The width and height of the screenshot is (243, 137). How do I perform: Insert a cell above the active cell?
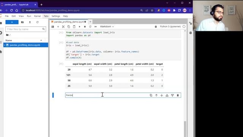[x=167, y=95]
